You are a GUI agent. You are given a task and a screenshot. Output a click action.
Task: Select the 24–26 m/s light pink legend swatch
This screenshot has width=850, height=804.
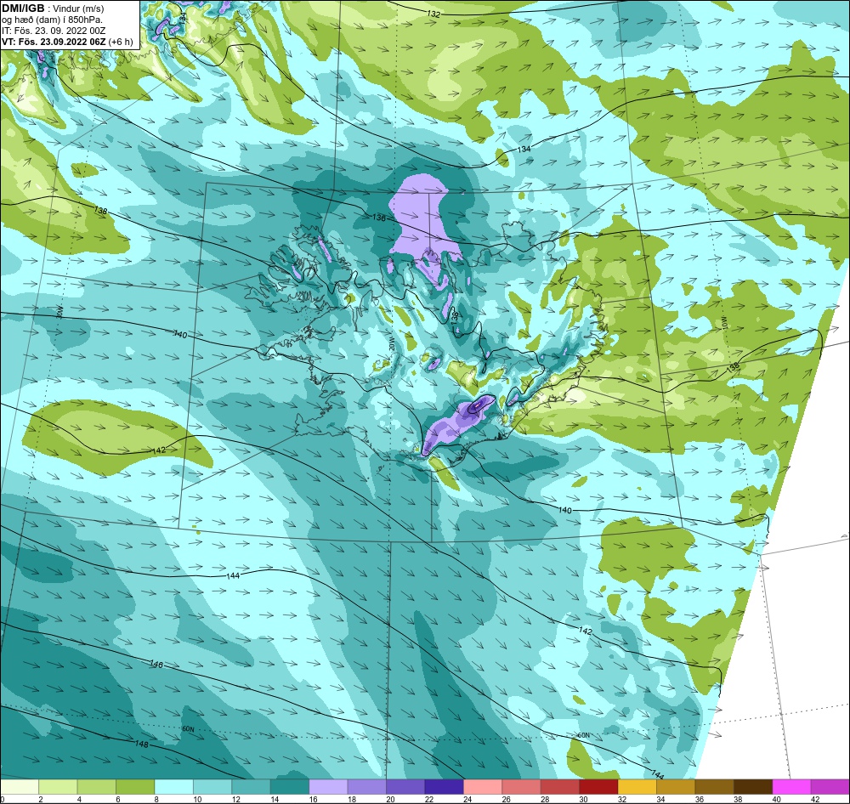pyautogui.click(x=483, y=787)
